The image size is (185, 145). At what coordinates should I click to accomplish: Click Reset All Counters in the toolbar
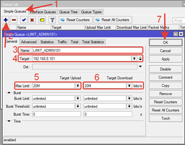click(113, 20)
